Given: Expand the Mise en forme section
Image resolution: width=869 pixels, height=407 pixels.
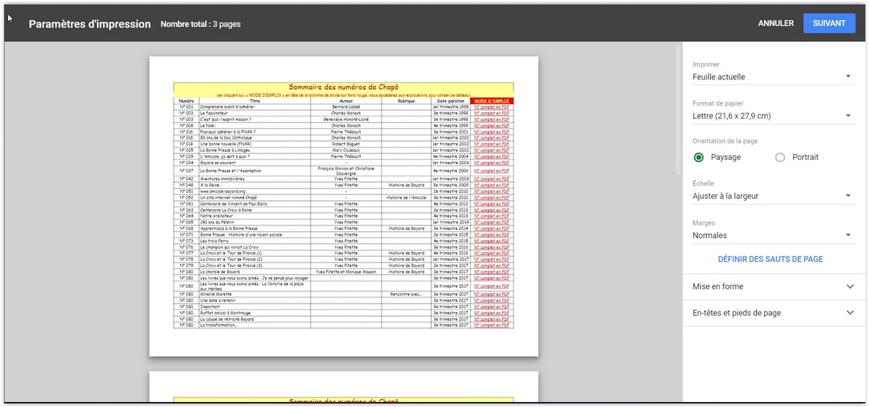Looking at the screenshot, I should click(x=775, y=286).
